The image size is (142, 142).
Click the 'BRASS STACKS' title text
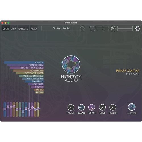pos(128,71)
